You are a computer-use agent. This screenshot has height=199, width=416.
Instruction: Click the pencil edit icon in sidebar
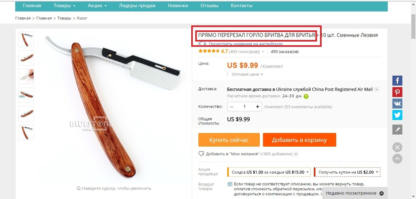point(397,130)
